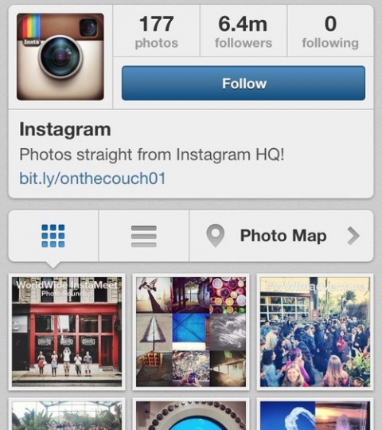Tap the Photo Map location pin icon
This screenshot has height=430, width=382.
point(216,236)
